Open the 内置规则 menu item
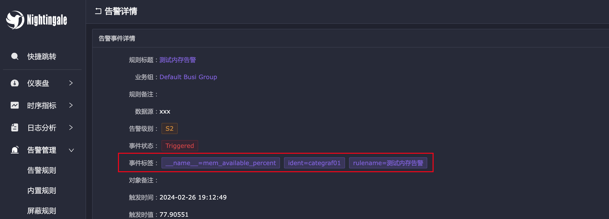609x219 pixels. tap(42, 190)
